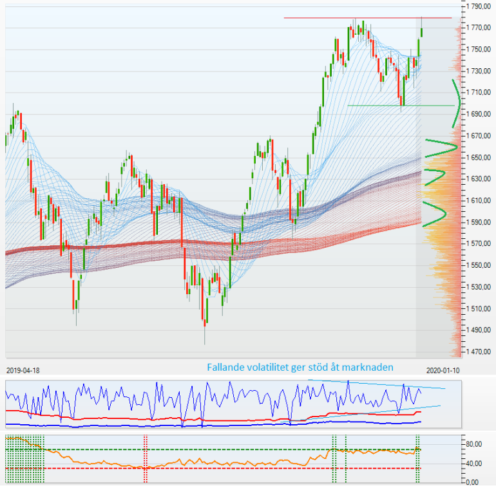Click the end date 2020-01-10 label
Viewport: 496px width, 486px height.
pyautogui.click(x=443, y=371)
